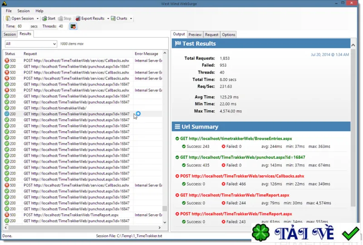The width and height of the screenshot is (363, 245).
Task: Open the Open Session dropdown arrow
Action: pyautogui.click(x=38, y=19)
